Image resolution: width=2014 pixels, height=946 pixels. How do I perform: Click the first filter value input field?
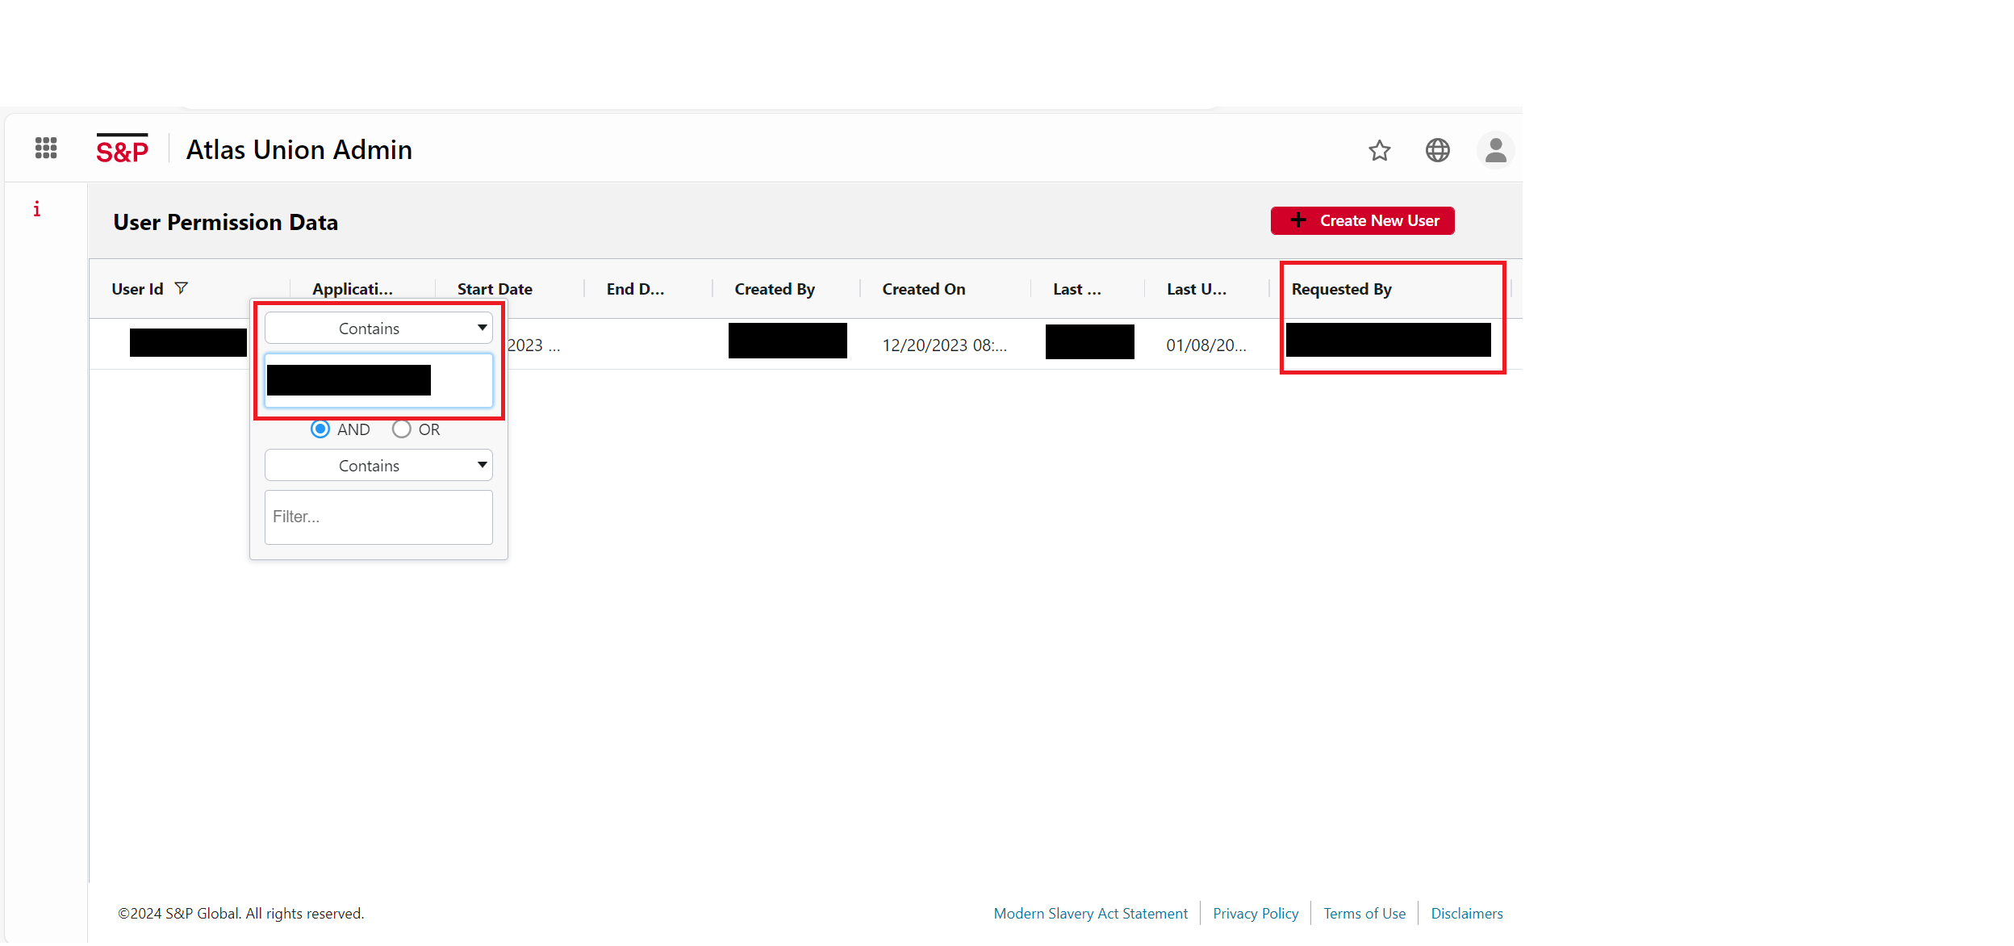[x=378, y=380]
